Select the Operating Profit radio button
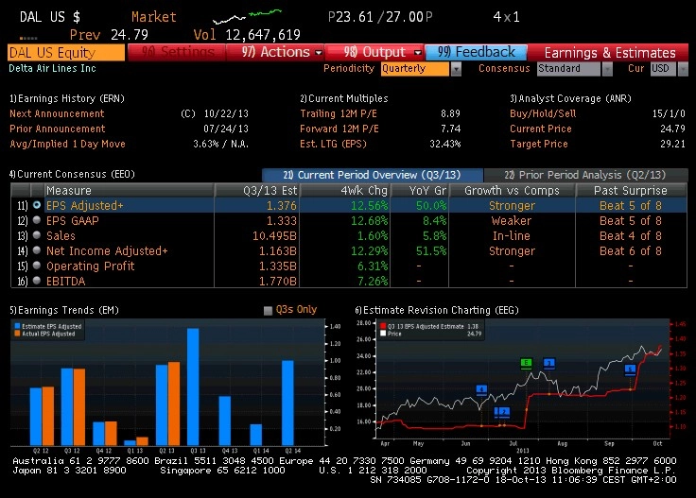 click(x=37, y=266)
